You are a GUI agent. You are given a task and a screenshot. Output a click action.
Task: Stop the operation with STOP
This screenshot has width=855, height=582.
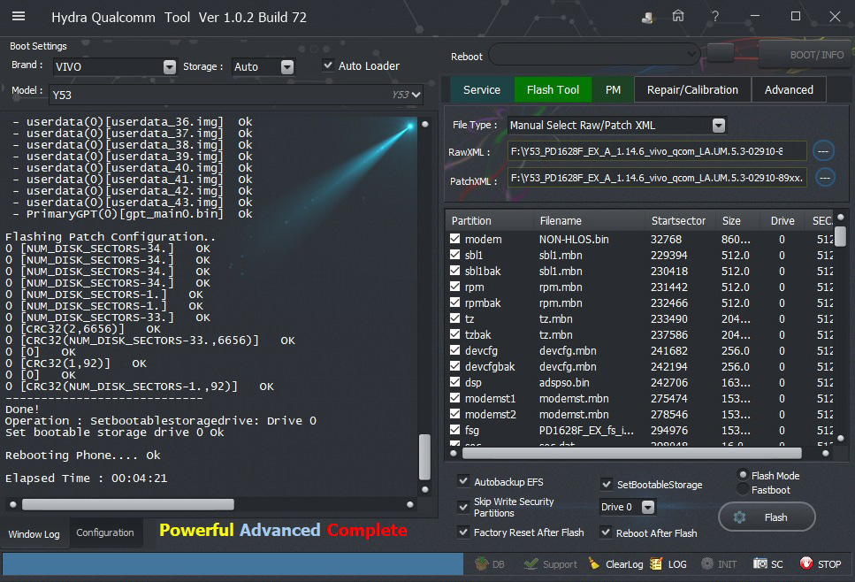click(821, 564)
